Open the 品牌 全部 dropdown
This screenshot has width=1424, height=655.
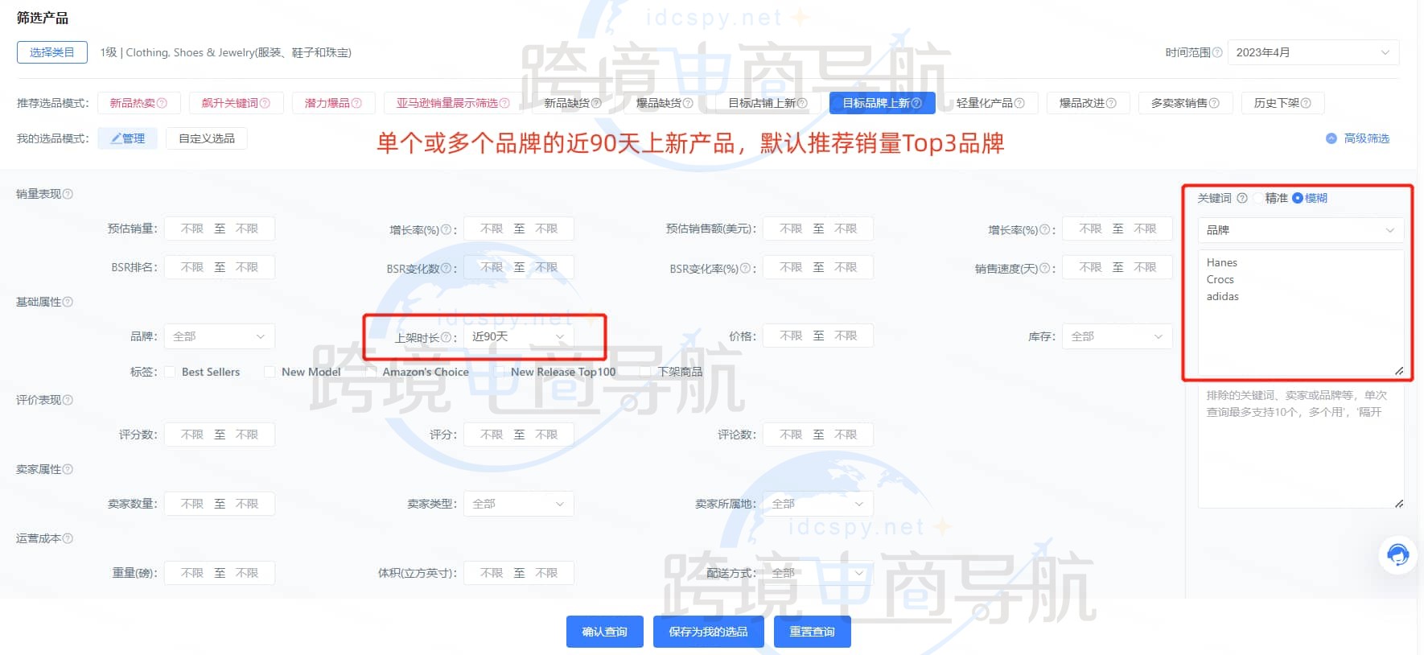220,336
